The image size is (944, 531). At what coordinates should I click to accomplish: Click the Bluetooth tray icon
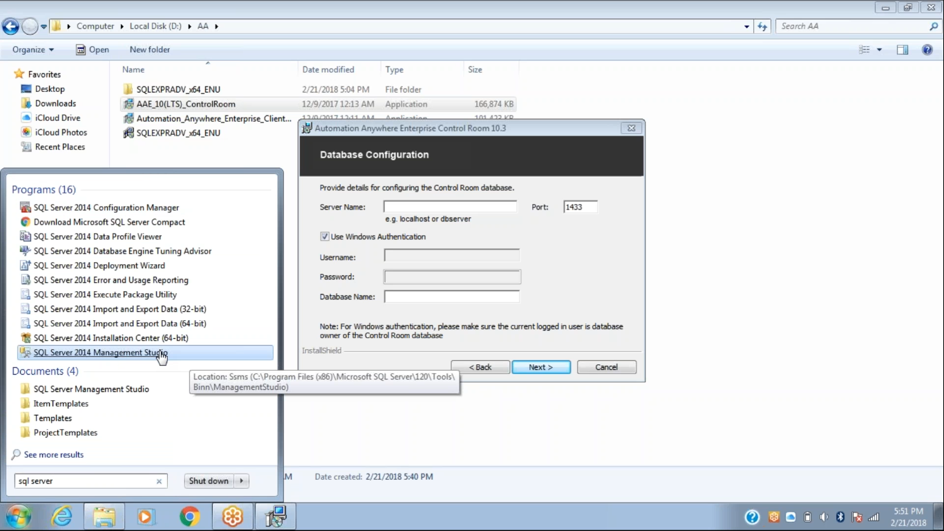tap(841, 517)
